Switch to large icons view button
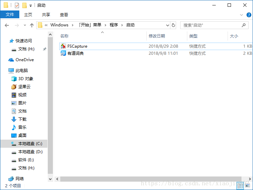Viewport: 253px width, 190px height. tap(248, 186)
